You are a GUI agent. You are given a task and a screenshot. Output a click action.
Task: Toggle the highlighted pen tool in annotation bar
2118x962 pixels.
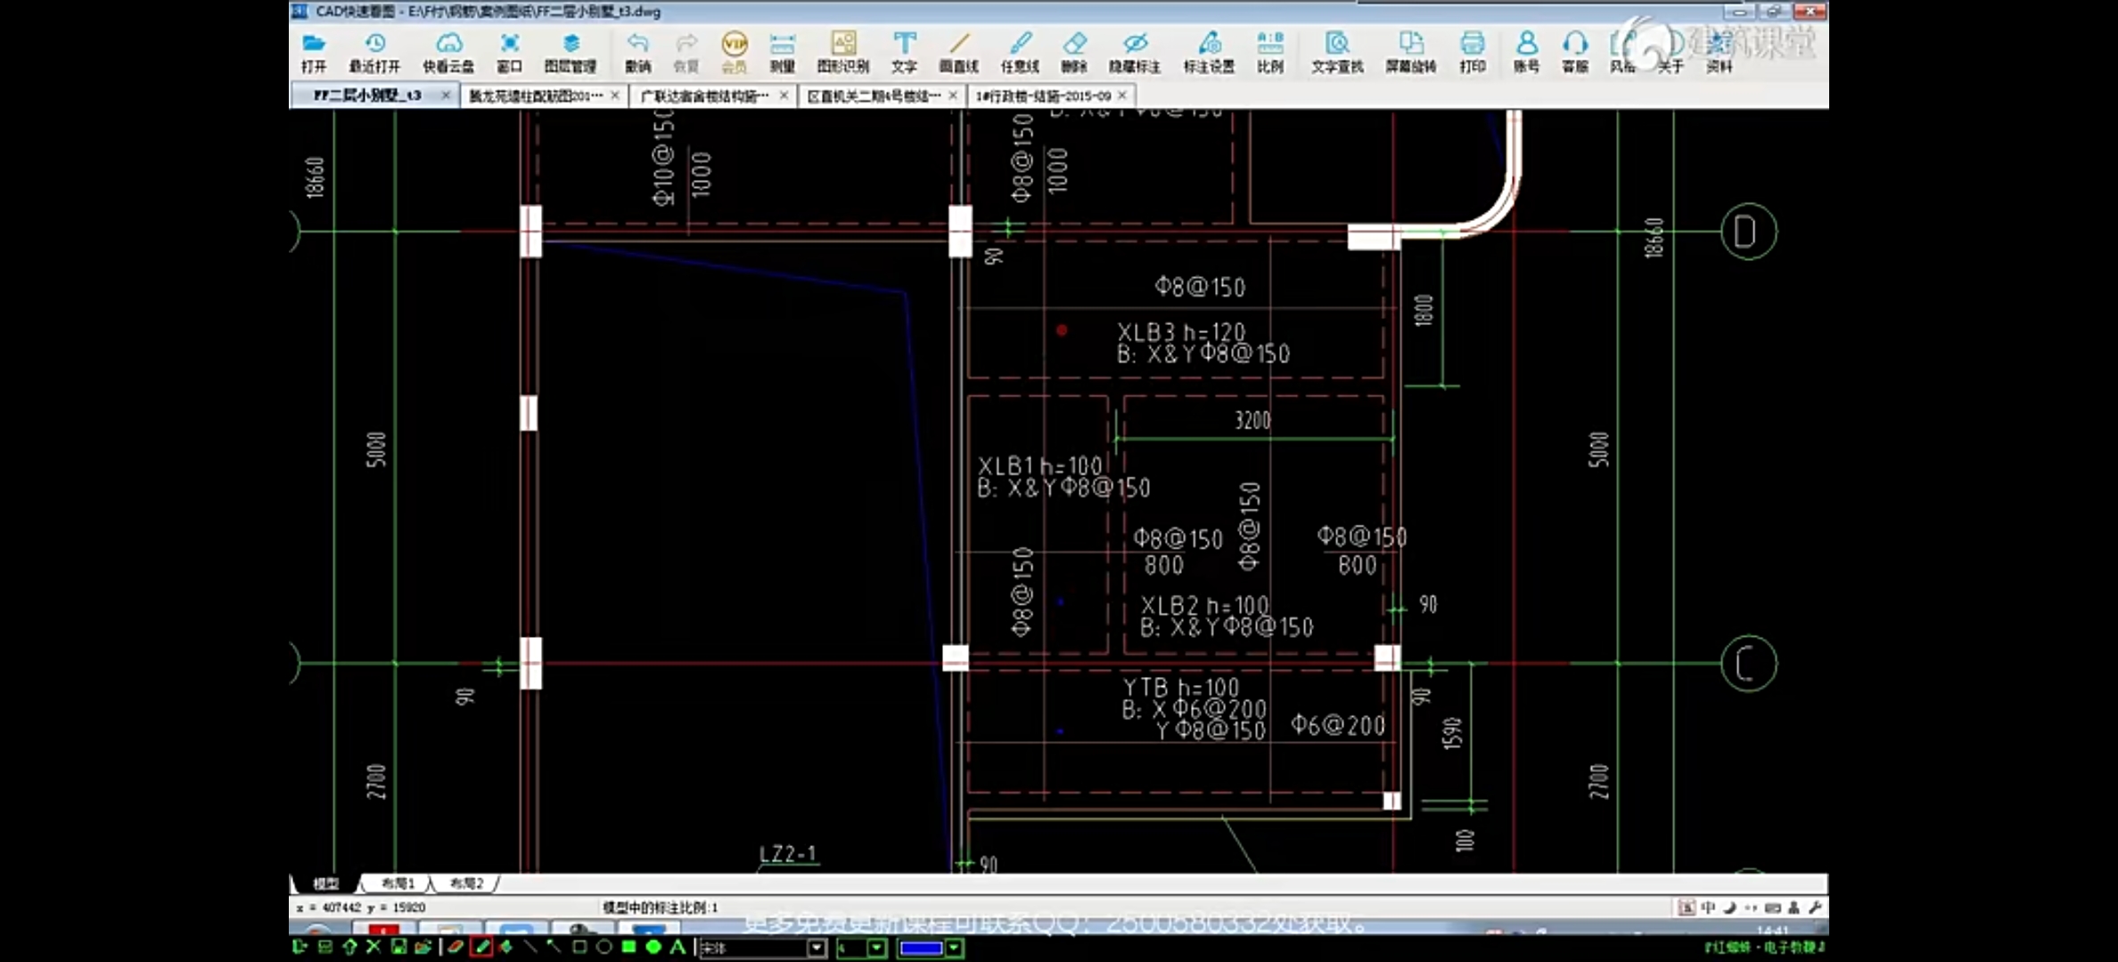[x=481, y=947]
